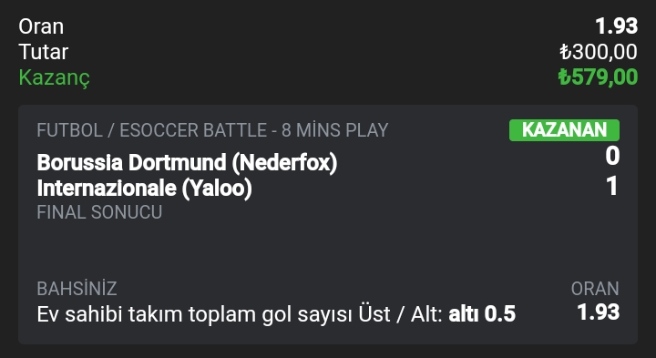The width and height of the screenshot is (656, 358).
Task: Click the FUTBOL / ESOCCER BATTLE league header
Action: (x=212, y=130)
